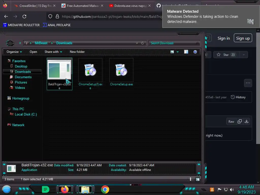
Task: Change view with view icon
Action: pyautogui.click(x=172, y=52)
